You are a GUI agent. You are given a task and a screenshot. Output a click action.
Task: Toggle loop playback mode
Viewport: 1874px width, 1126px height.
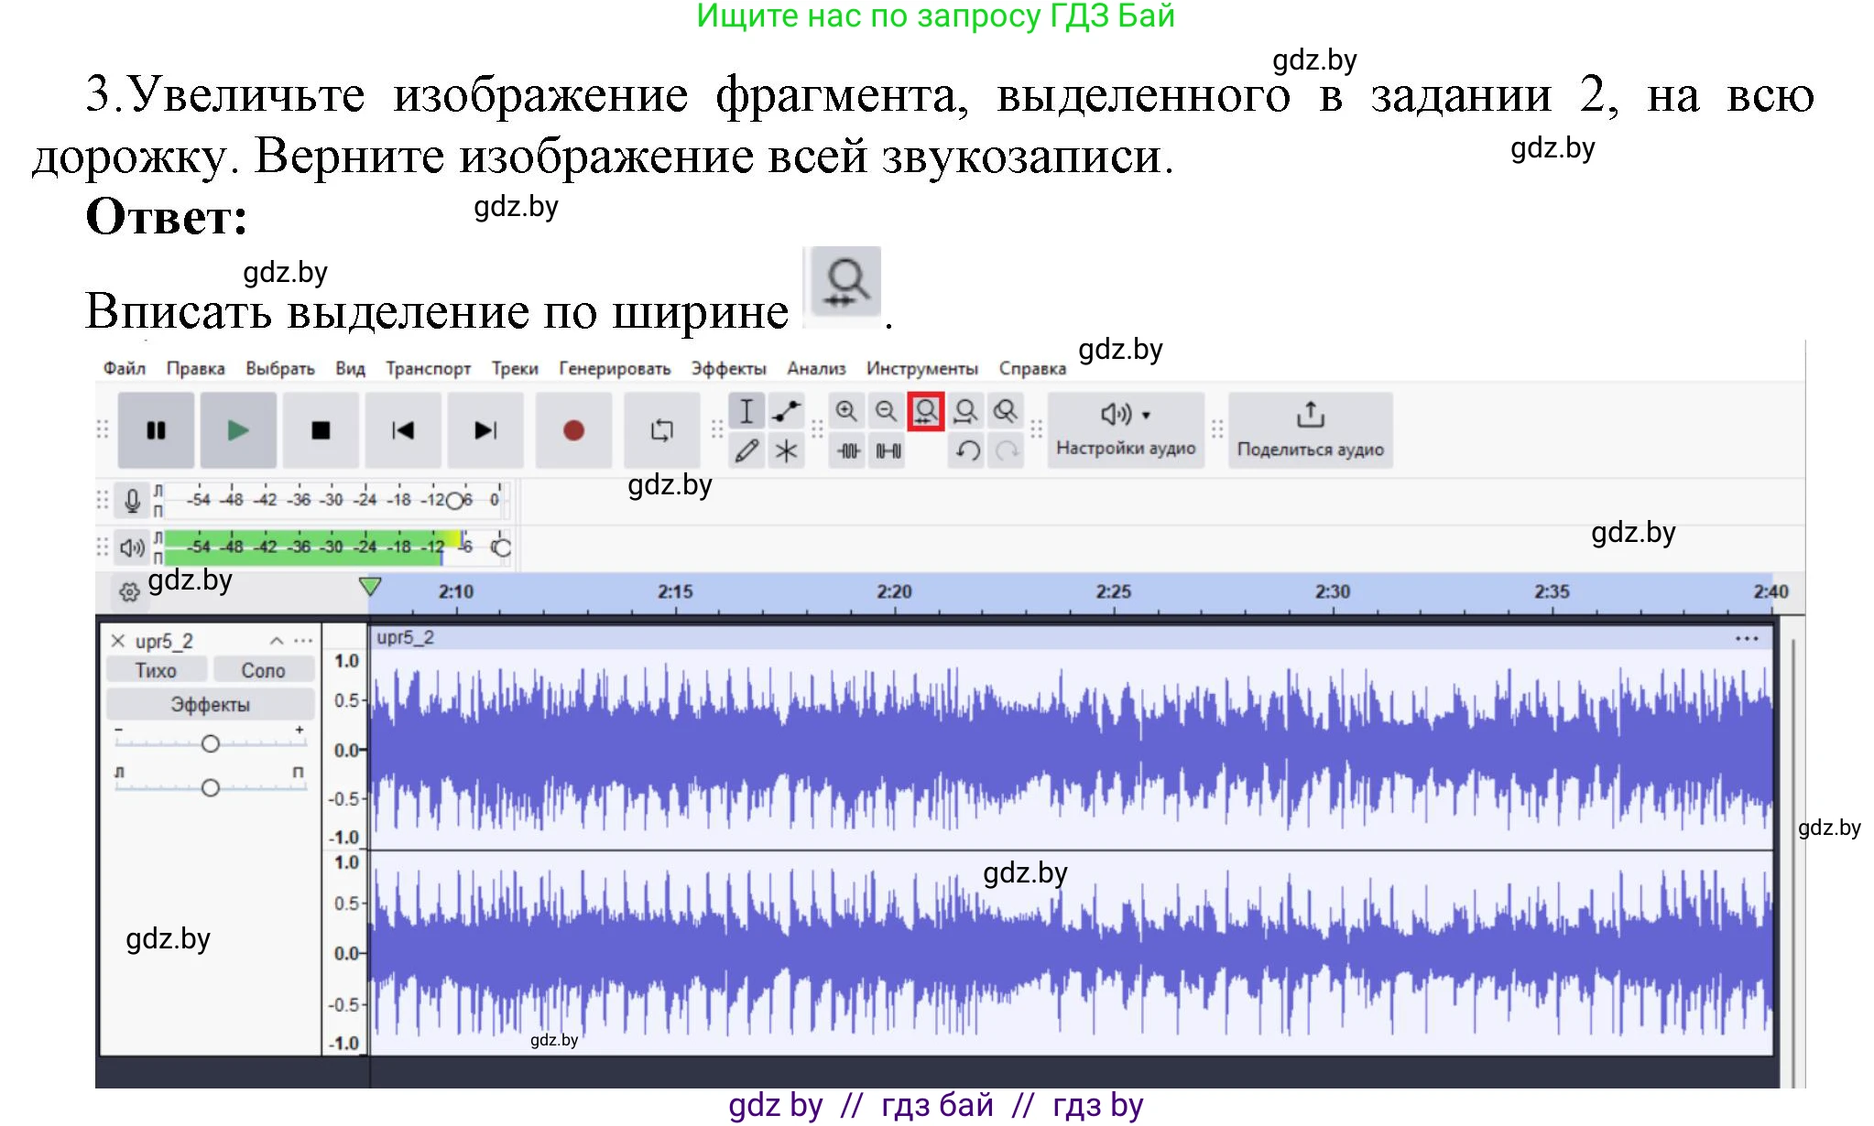click(661, 429)
